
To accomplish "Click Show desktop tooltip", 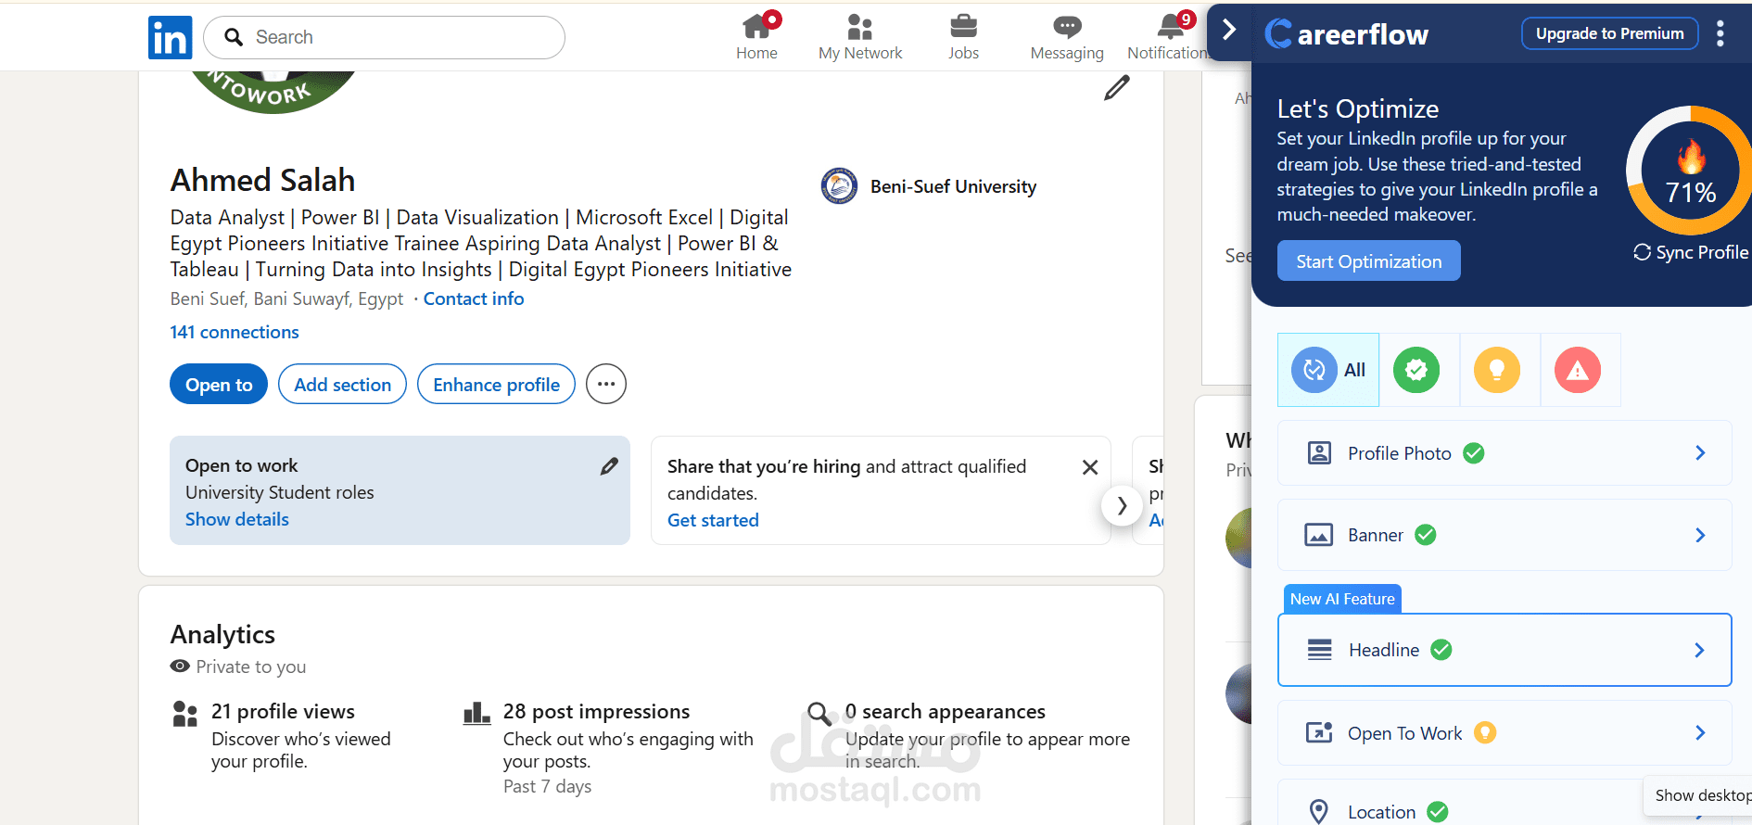I will (1698, 795).
